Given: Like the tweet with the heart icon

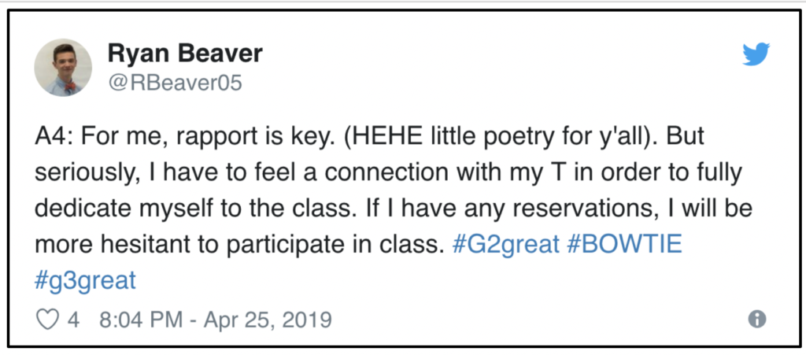Looking at the screenshot, I should coord(47,320).
